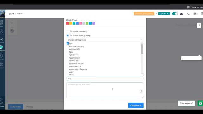Click the background page Сохранить button

pos(16,107)
